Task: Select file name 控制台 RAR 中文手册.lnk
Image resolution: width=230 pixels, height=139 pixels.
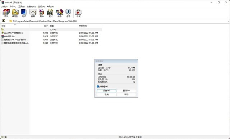Action: [x=15, y=40]
